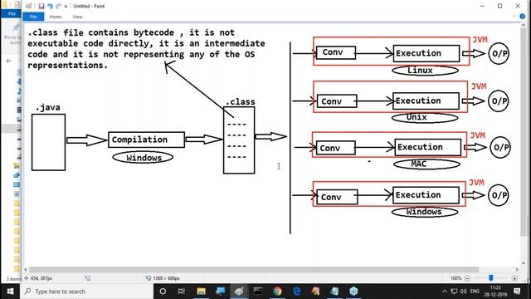Click the 'Linux' oval on the canvas
The image size is (531, 299).
click(425, 70)
